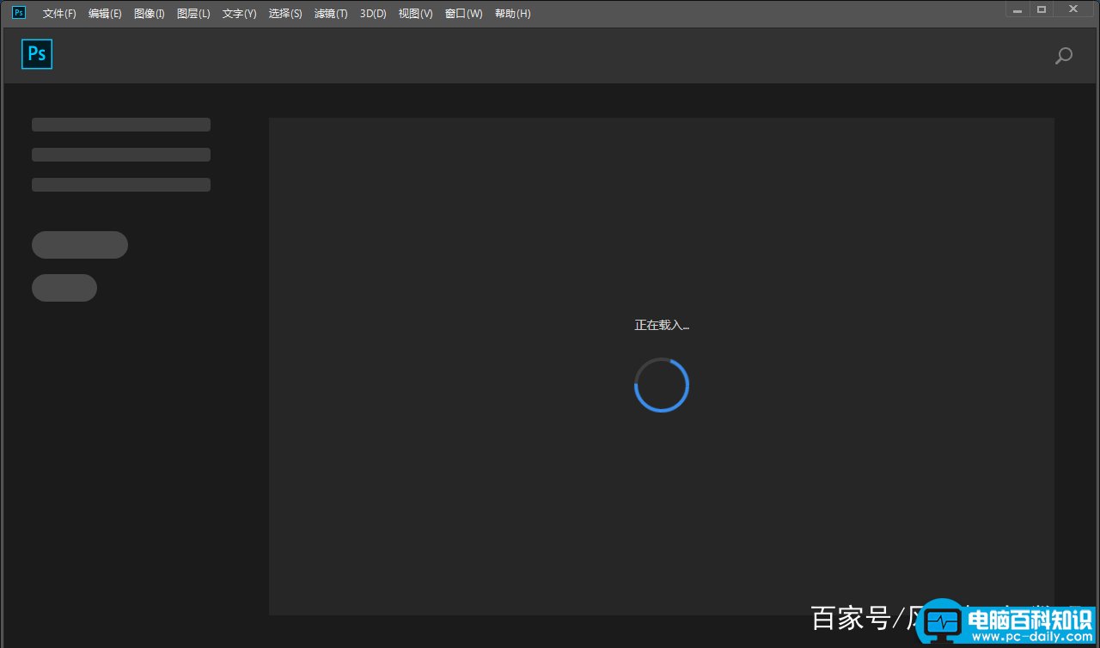Open the 滤镜(T) menu
1100x648 pixels.
[x=331, y=14]
